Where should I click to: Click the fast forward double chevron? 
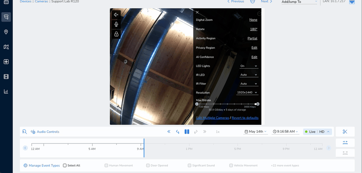204,132
